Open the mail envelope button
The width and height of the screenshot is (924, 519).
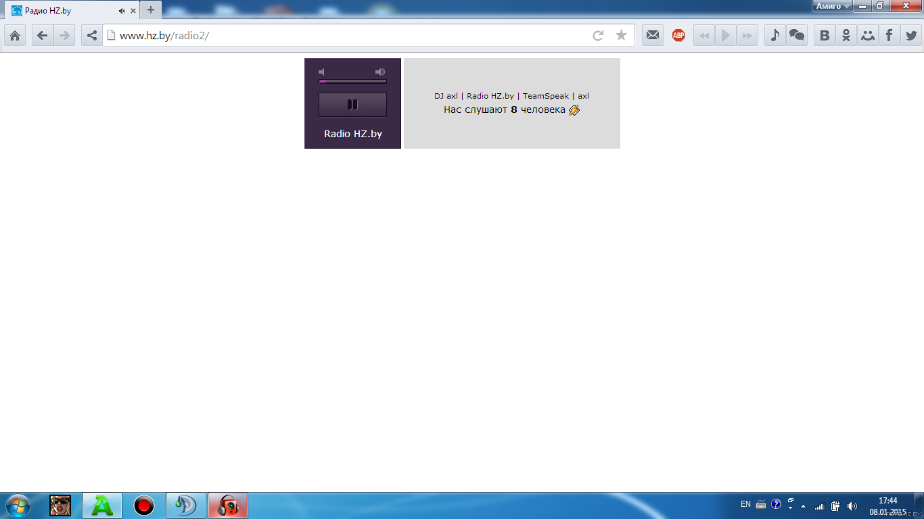pos(652,35)
